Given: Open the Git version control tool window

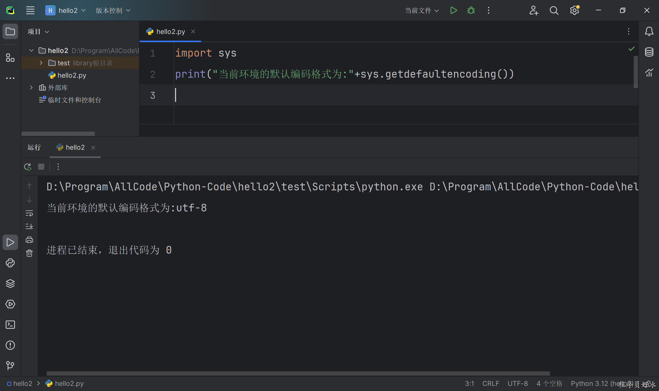Looking at the screenshot, I should 10,366.
